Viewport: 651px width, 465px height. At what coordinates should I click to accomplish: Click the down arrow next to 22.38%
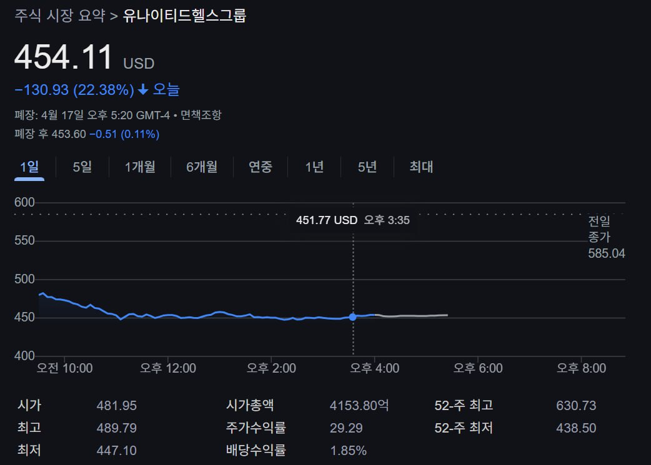(143, 90)
